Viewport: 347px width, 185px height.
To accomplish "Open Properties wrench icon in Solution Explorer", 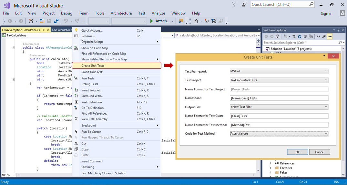I will click(x=324, y=36).
